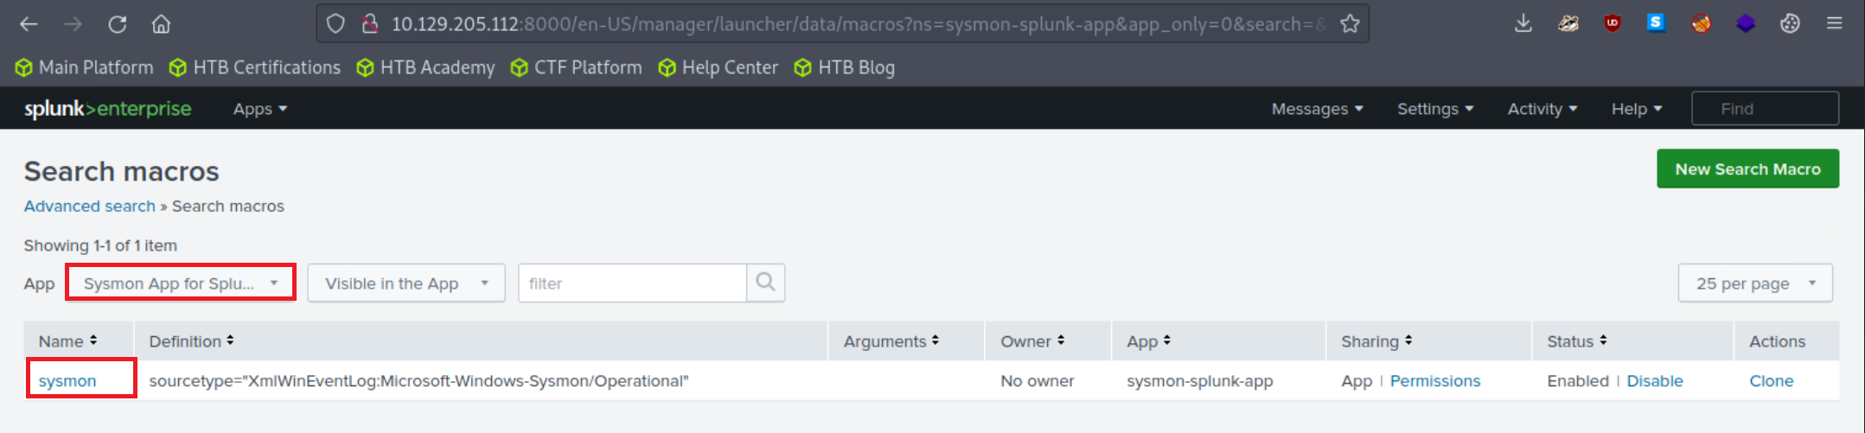Click the New Search Macro button
The image size is (1865, 433).
pyautogui.click(x=1747, y=169)
